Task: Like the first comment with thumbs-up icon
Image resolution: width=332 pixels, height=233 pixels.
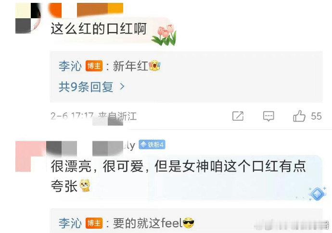Action: (x=299, y=116)
